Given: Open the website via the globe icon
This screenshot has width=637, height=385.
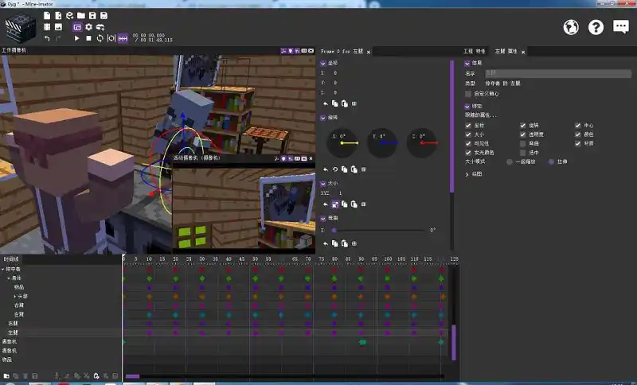Looking at the screenshot, I should [571, 27].
